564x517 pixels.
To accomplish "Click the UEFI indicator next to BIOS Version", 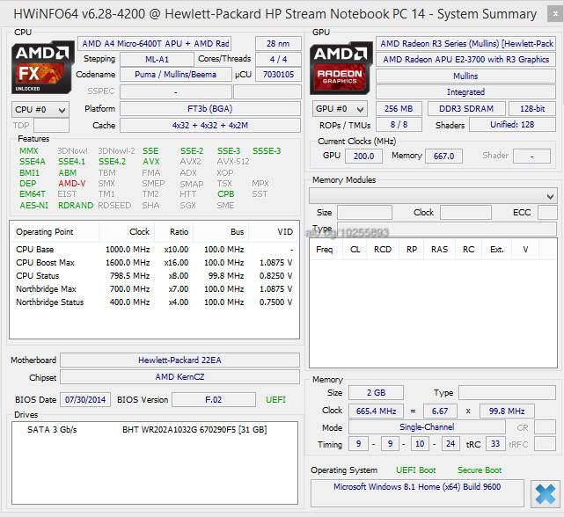I will coord(275,399).
